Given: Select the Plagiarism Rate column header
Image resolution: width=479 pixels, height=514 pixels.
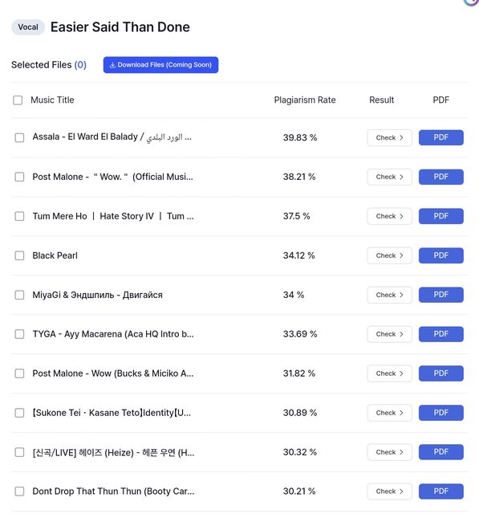Looking at the screenshot, I should [305, 100].
